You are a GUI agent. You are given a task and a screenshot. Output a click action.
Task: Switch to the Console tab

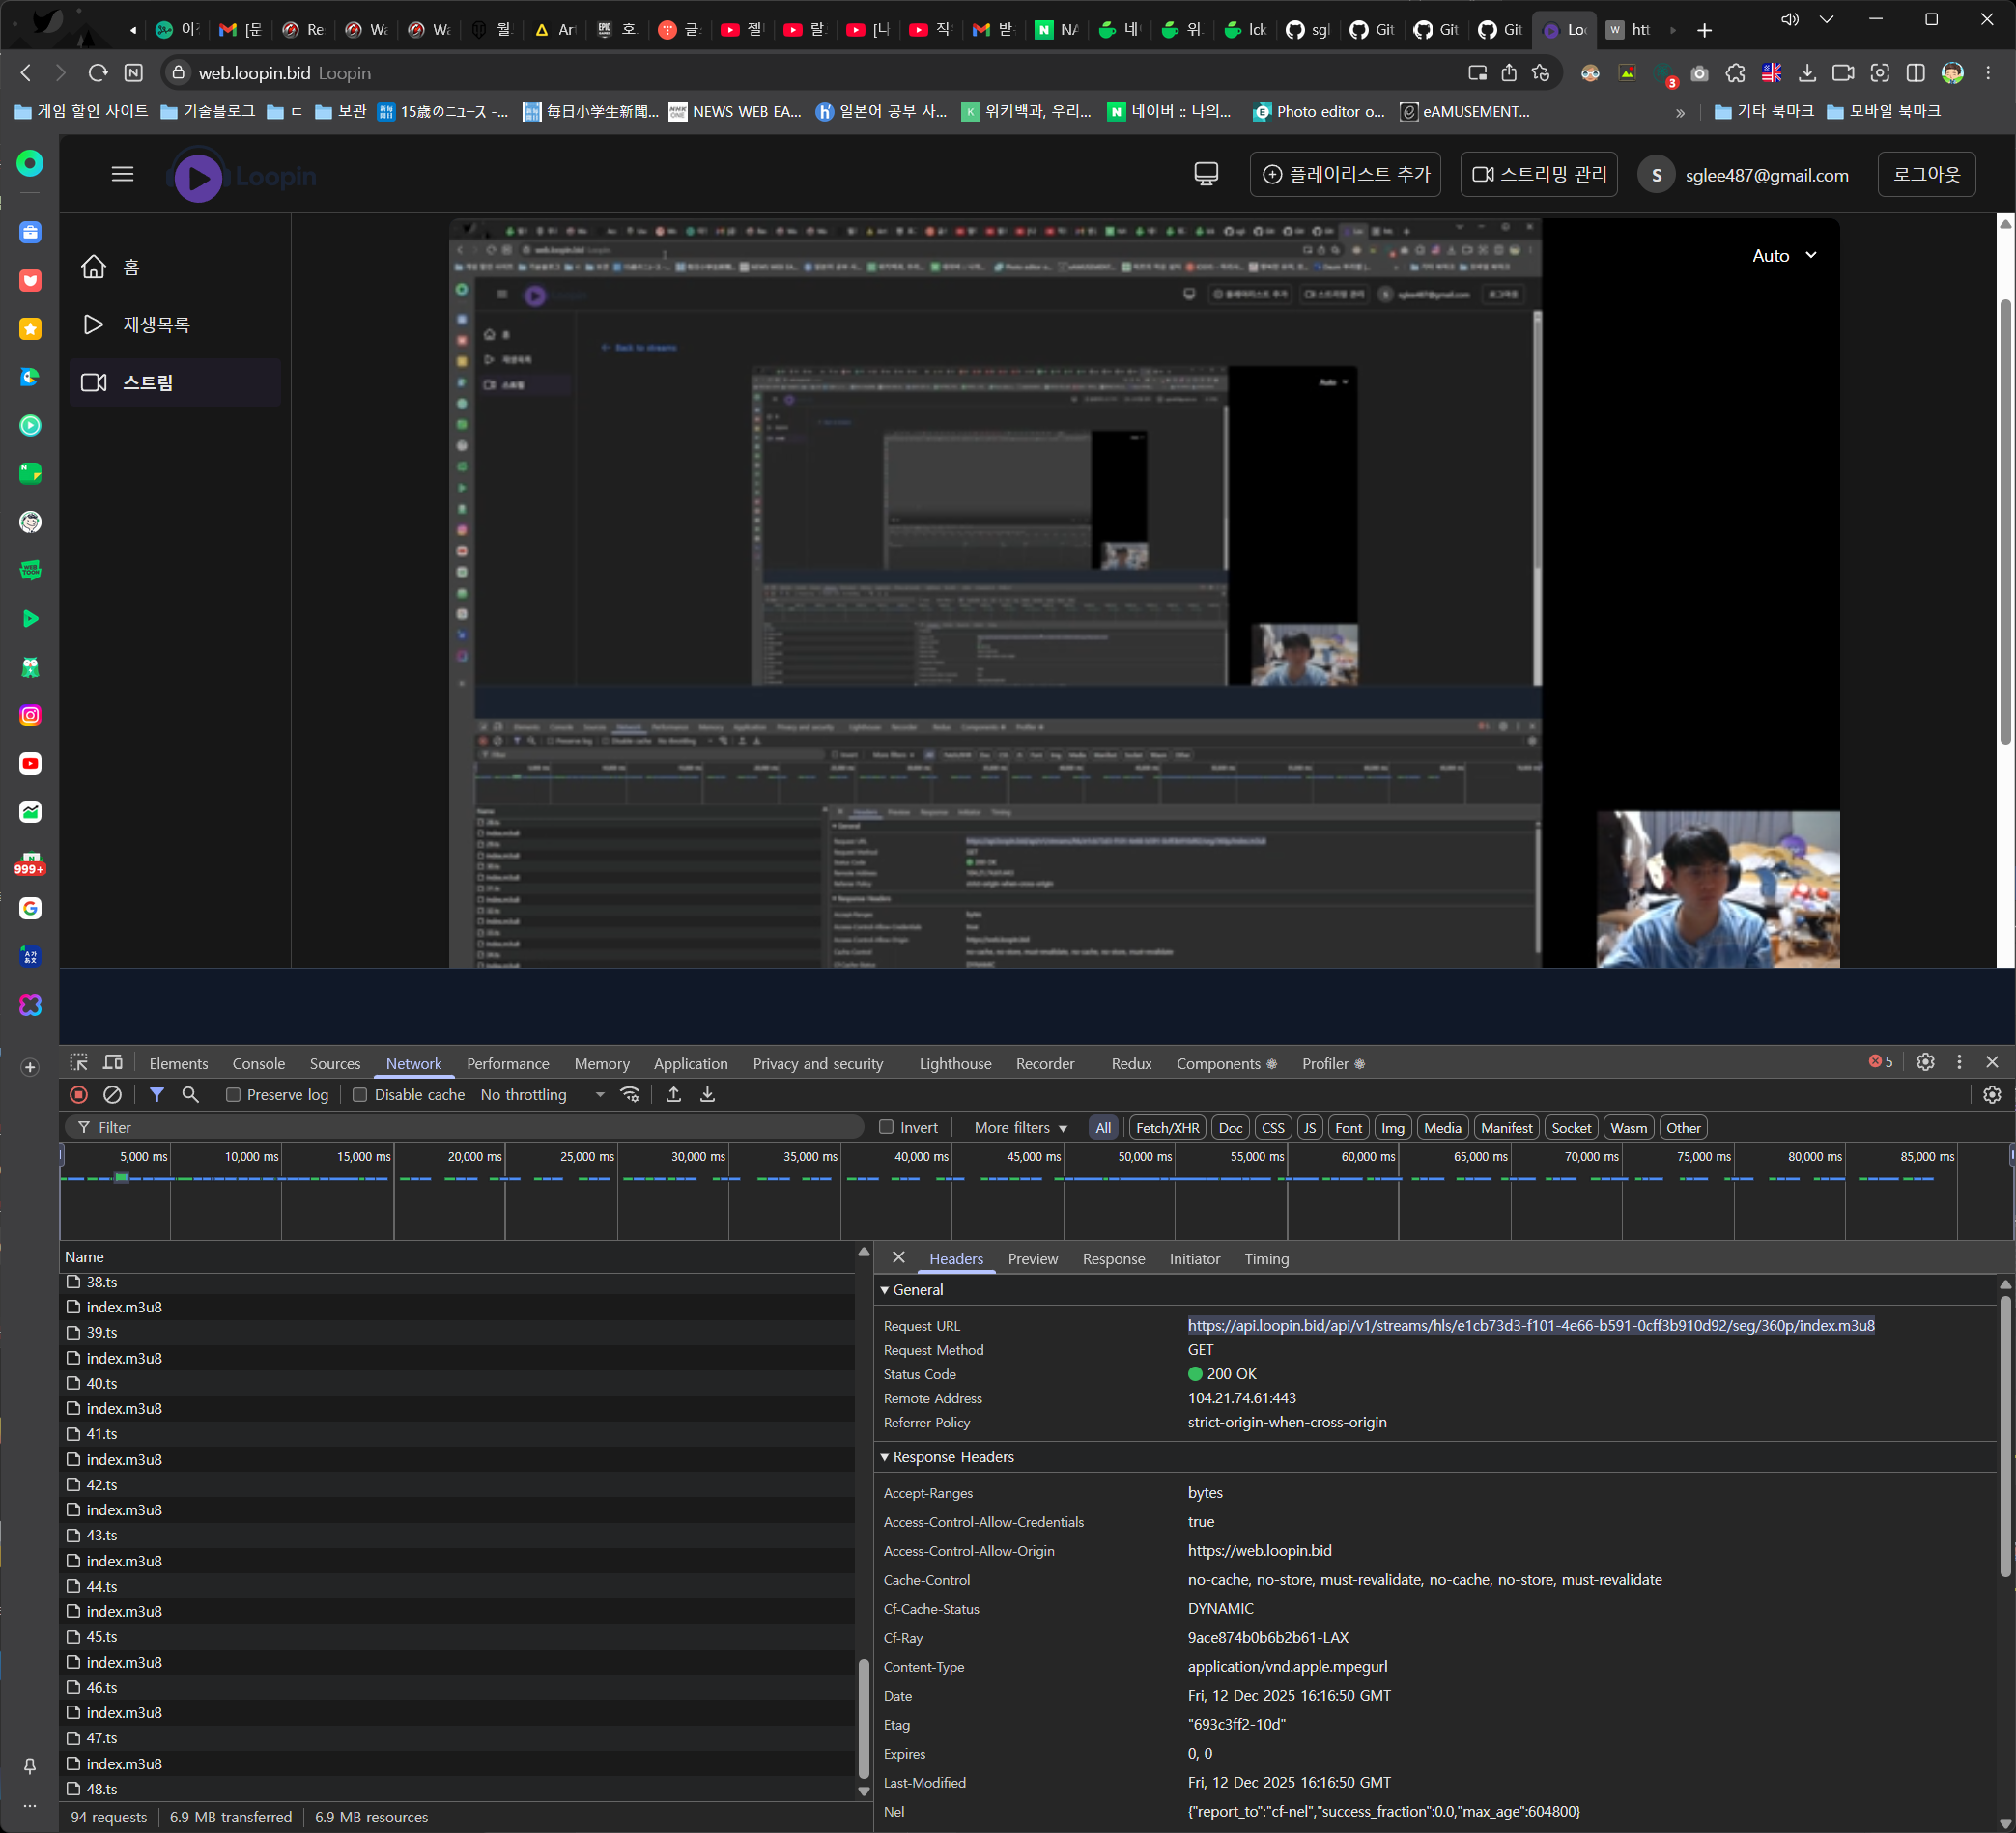258,1064
